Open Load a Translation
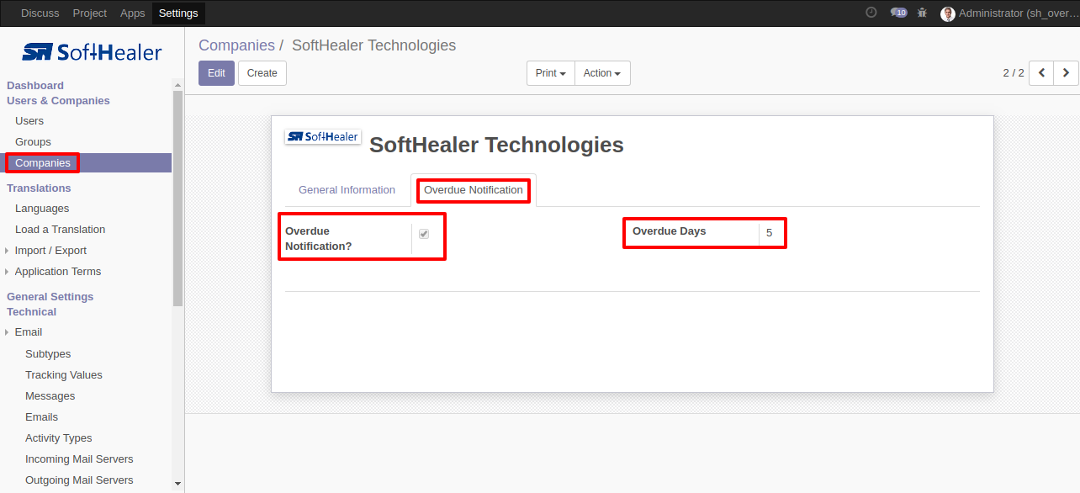This screenshot has height=493, width=1080. click(61, 230)
